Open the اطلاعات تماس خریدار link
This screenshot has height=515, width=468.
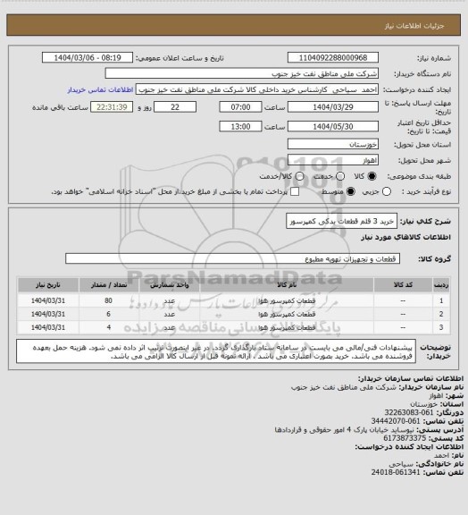coord(100,89)
